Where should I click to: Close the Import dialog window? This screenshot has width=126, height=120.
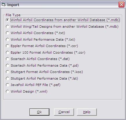(121, 5)
